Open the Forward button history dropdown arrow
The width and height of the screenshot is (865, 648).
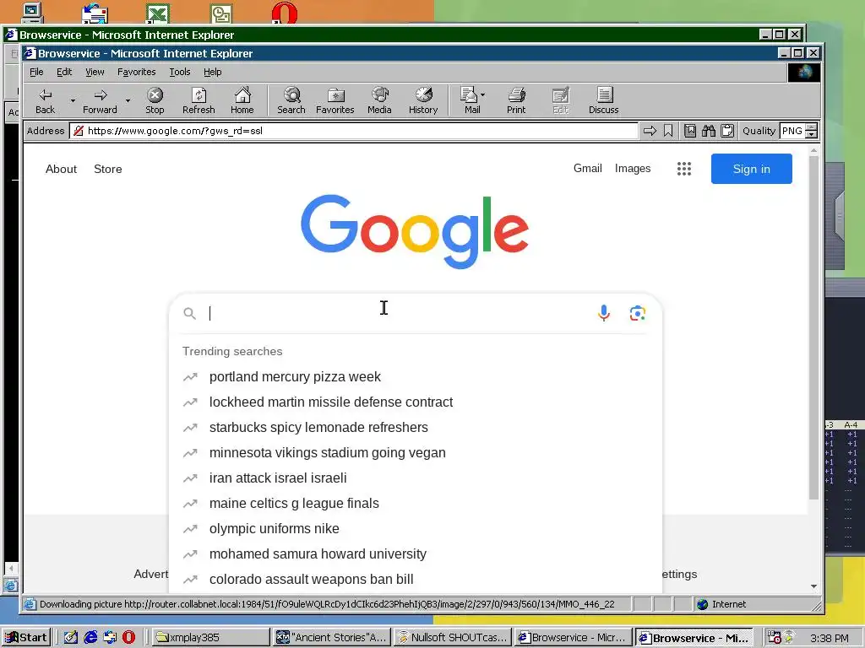(x=128, y=101)
